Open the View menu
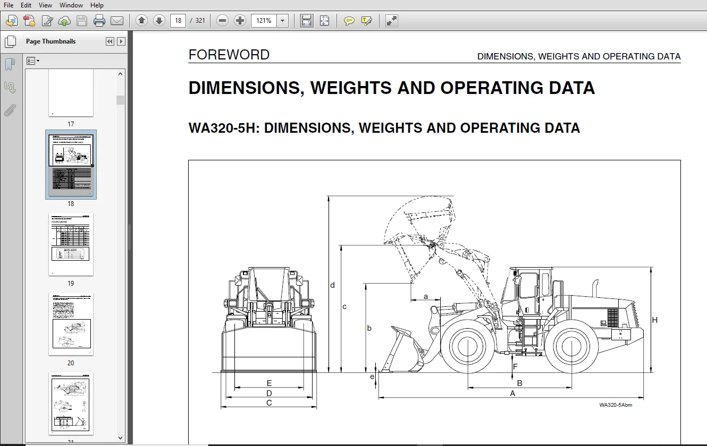The image size is (707, 446). coord(46,5)
